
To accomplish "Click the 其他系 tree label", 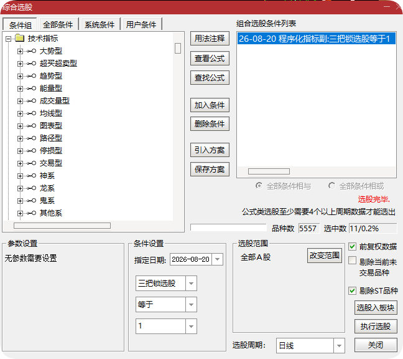I will pyautogui.click(x=51, y=213).
